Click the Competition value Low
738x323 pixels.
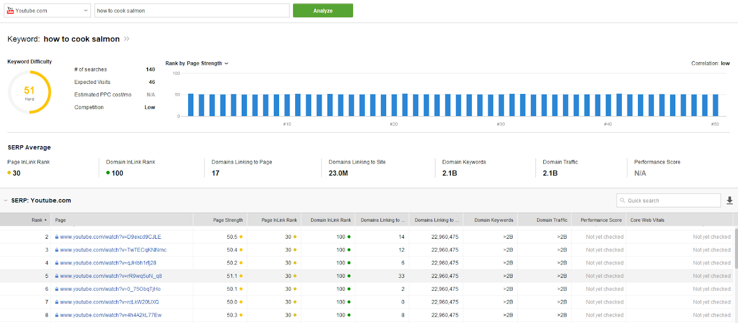(150, 107)
